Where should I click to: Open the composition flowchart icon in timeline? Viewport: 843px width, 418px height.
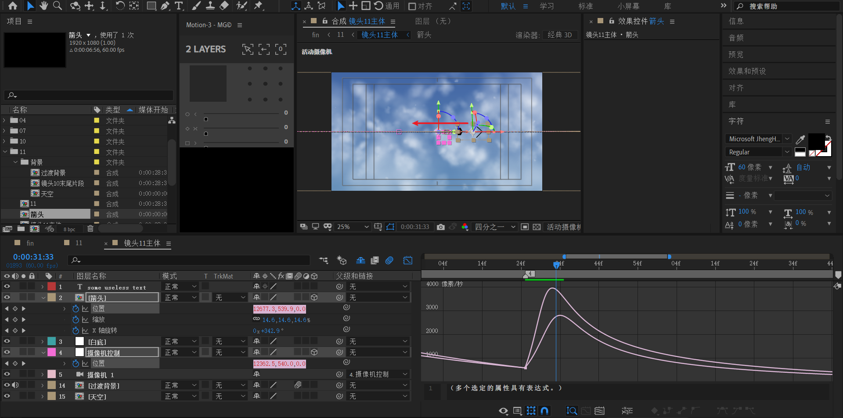coord(324,261)
